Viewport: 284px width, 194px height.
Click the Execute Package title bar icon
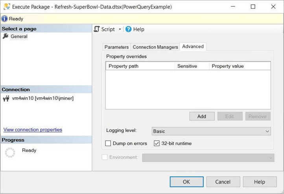tap(7, 7)
